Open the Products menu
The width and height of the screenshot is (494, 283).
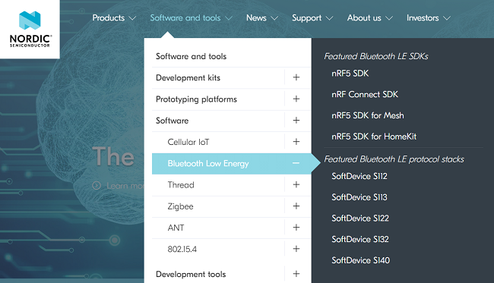pyautogui.click(x=109, y=18)
